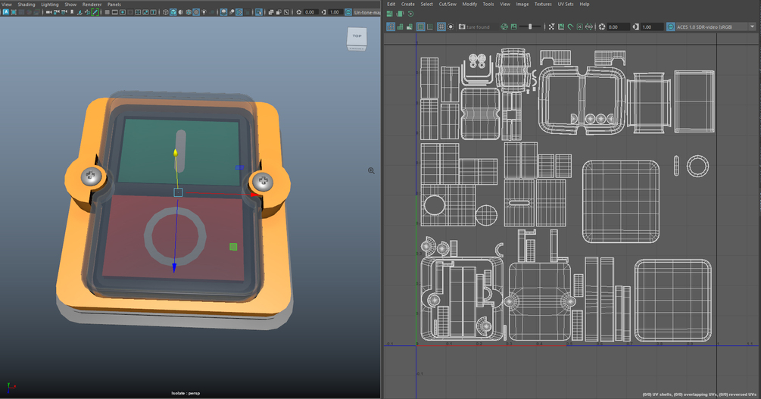Click the checkered pattern icon in UV Editor toolbar
This screenshot has width=761, height=399.
(551, 26)
